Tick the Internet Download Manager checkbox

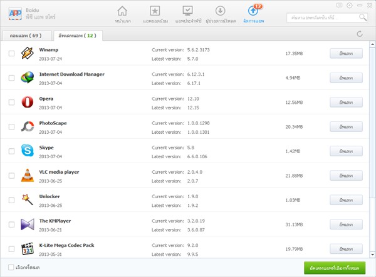[11, 78]
